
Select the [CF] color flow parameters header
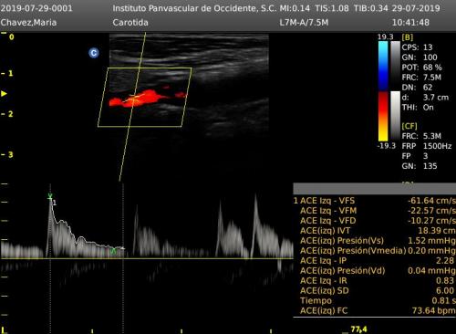click(409, 126)
